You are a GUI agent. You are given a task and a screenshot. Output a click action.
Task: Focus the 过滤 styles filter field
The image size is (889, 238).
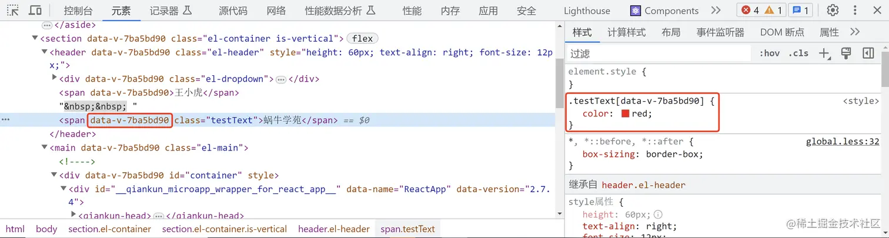[x=660, y=53]
